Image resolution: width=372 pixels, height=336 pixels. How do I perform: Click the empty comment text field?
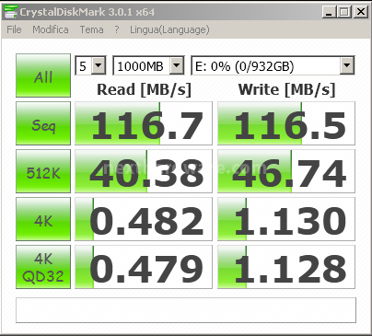(x=186, y=310)
